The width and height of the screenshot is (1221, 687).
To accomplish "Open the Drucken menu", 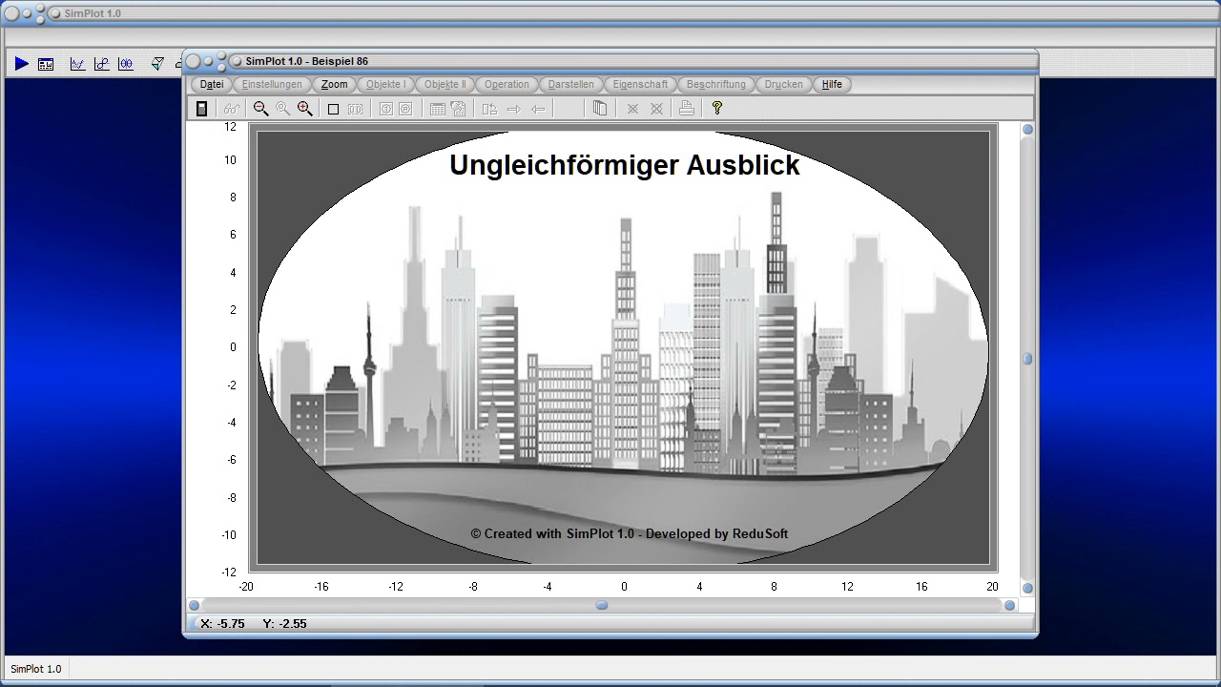I will click(783, 84).
